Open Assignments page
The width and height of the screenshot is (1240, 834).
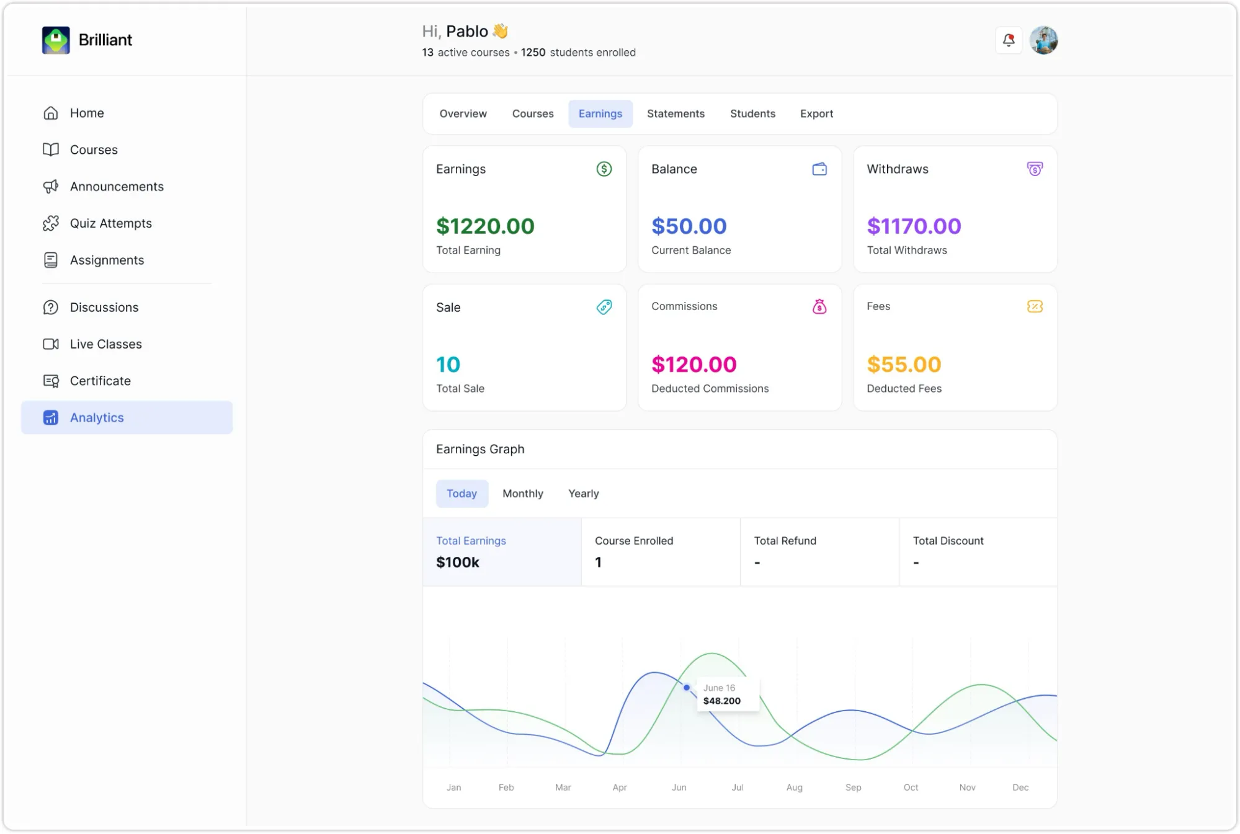[x=127, y=260]
